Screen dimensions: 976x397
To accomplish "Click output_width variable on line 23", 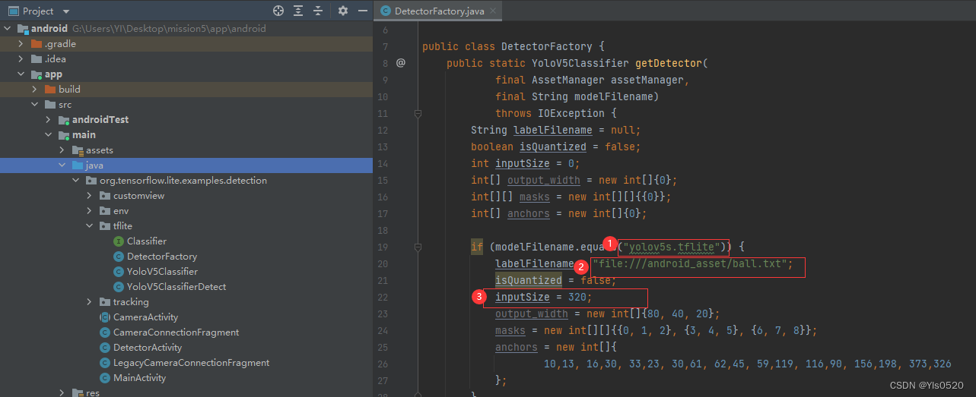I will tap(531, 314).
